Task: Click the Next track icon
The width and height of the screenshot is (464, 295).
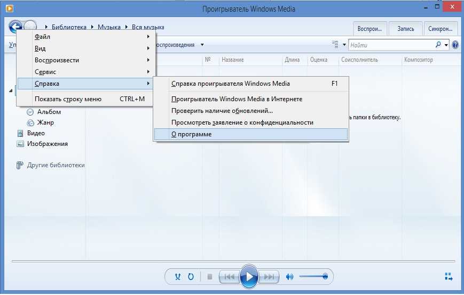Action: click(270, 276)
